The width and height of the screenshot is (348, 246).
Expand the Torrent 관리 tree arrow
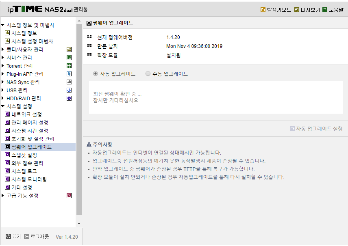(x=3, y=66)
